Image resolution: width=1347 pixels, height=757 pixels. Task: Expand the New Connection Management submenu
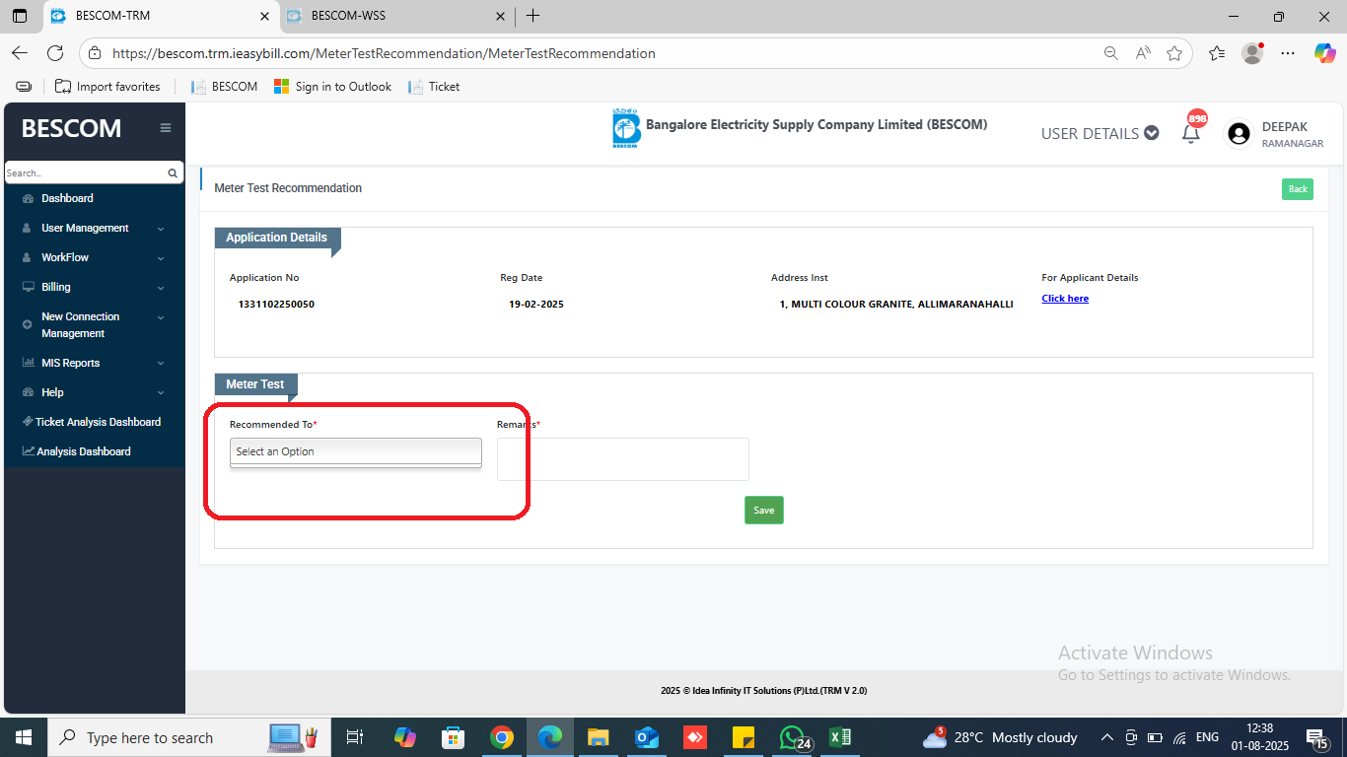point(94,324)
